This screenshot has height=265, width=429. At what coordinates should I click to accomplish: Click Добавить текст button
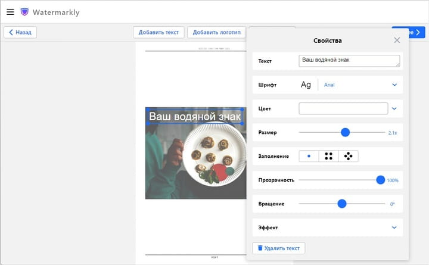pos(158,32)
